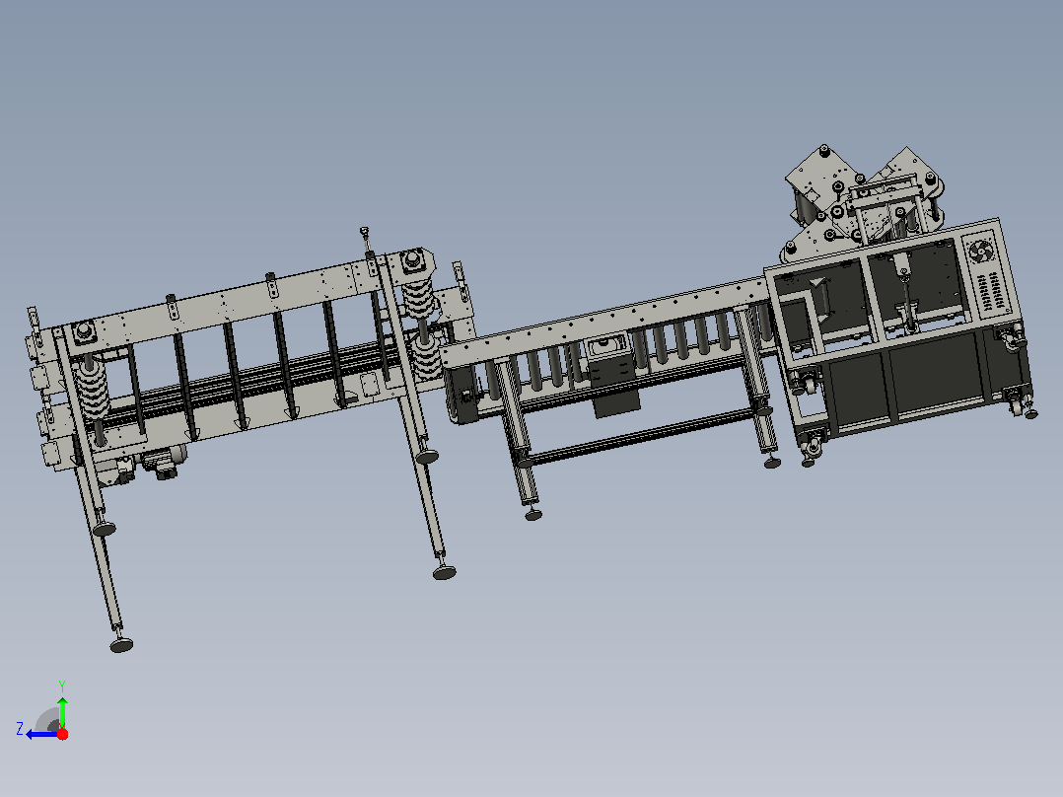
Task: Select the cooling fan on the cabinet panel
Action: tap(980, 252)
